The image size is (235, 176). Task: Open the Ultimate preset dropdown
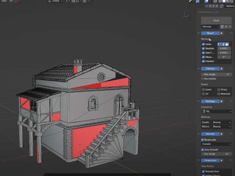coord(210,27)
